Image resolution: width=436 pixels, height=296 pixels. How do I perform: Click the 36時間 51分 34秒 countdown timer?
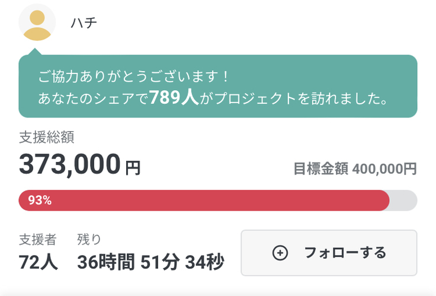pyautogui.click(x=150, y=262)
